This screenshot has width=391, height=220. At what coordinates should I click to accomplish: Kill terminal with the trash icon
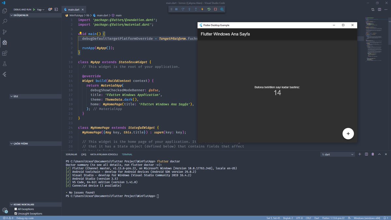click(373, 154)
